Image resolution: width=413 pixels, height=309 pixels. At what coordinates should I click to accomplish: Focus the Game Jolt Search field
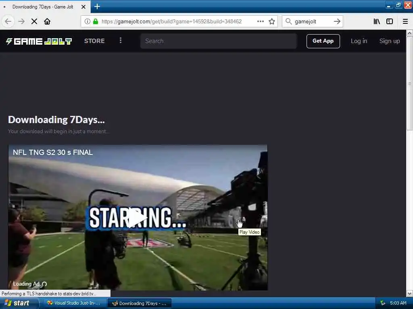click(219, 41)
